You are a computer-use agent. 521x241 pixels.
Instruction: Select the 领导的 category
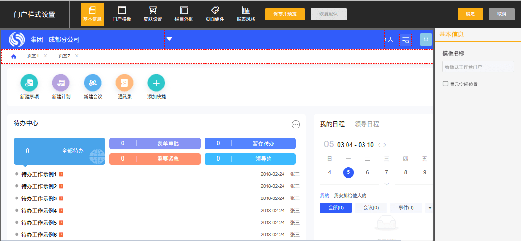click(x=250, y=159)
